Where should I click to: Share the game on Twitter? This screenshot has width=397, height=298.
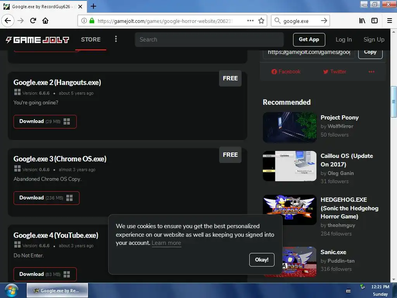click(x=335, y=72)
